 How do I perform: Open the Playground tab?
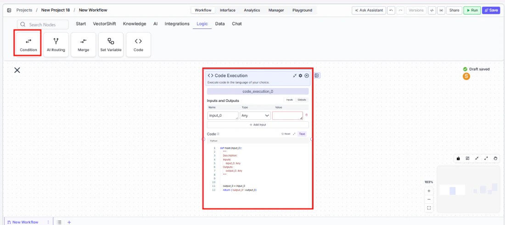[x=302, y=10]
